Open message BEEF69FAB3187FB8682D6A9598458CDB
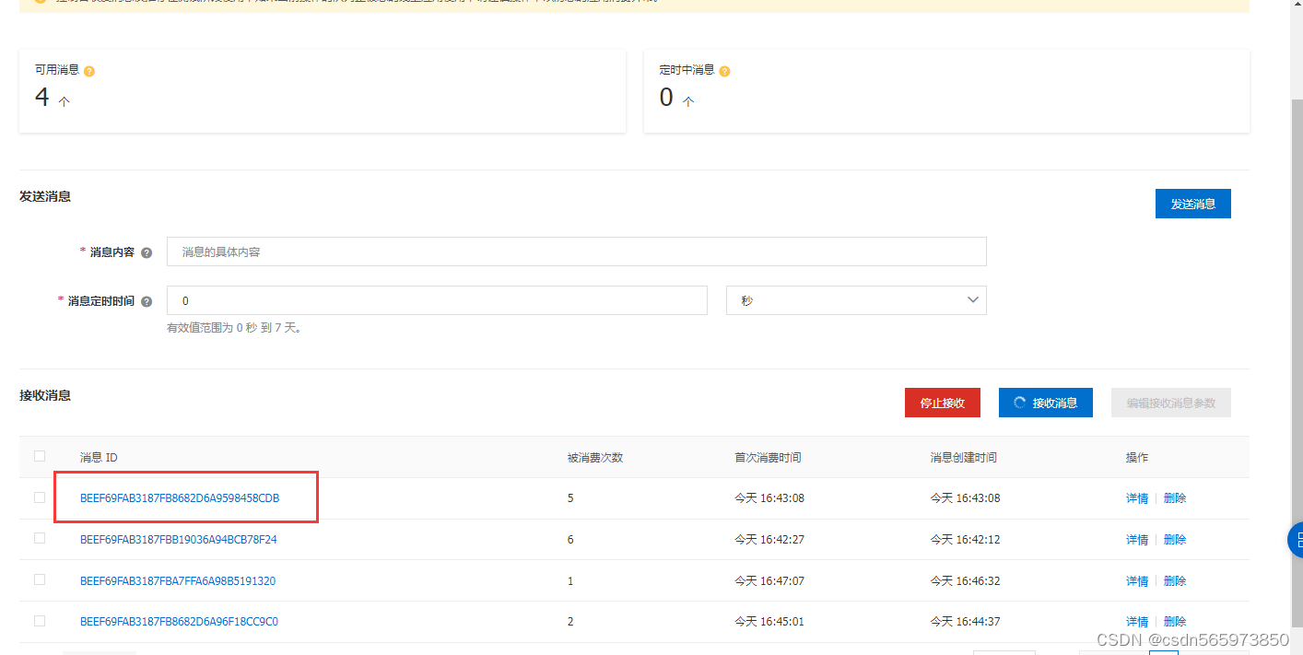 pos(180,498)
